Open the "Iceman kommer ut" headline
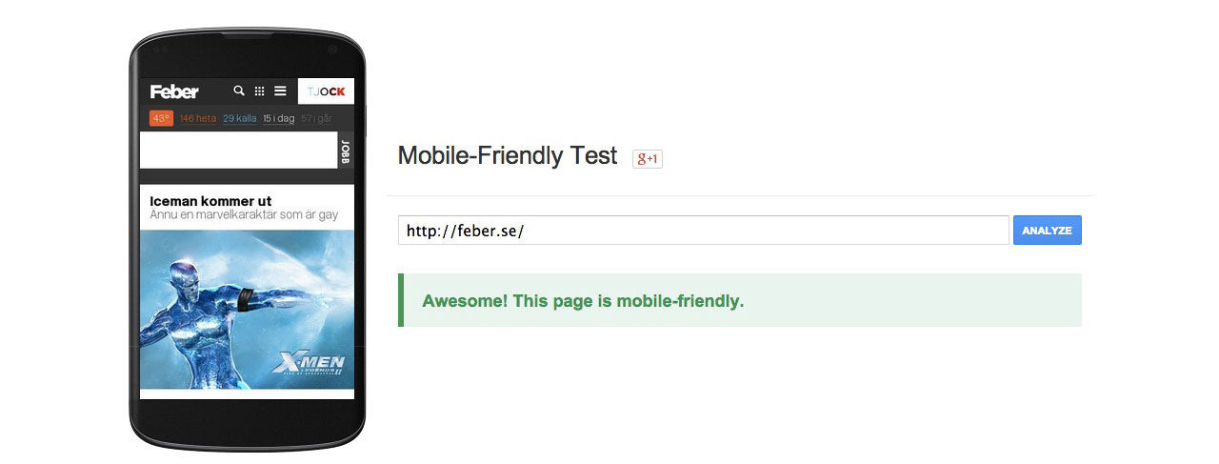1219x464 pixels. 210,201
